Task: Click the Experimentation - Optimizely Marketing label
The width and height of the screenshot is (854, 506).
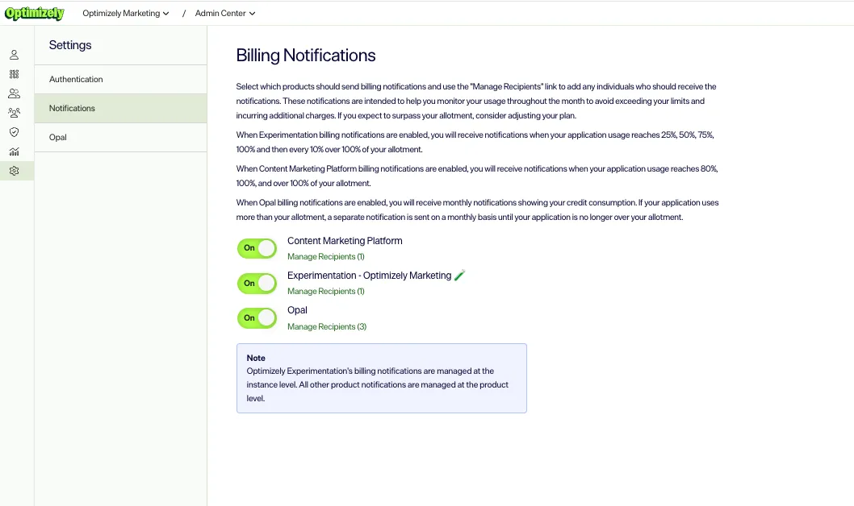Action: [369, 276]
